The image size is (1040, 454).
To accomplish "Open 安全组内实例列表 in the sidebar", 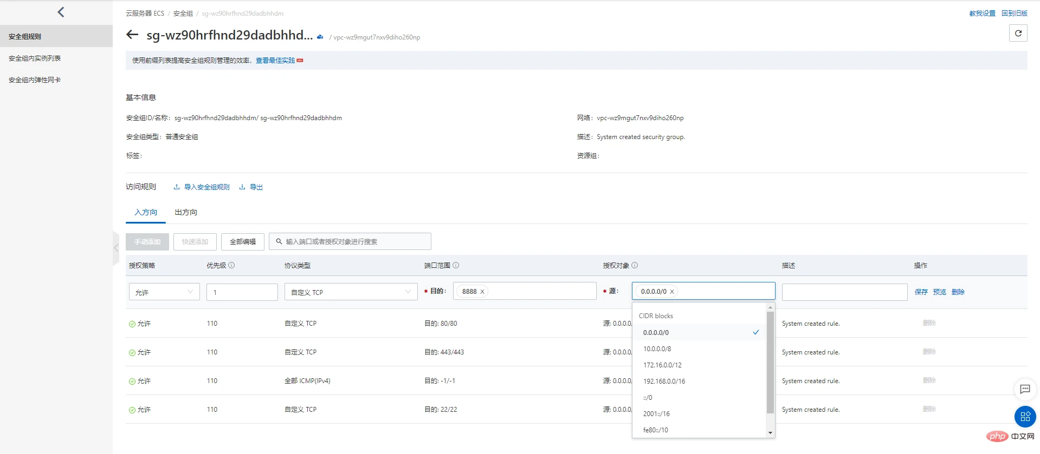I will coord(35,58).
